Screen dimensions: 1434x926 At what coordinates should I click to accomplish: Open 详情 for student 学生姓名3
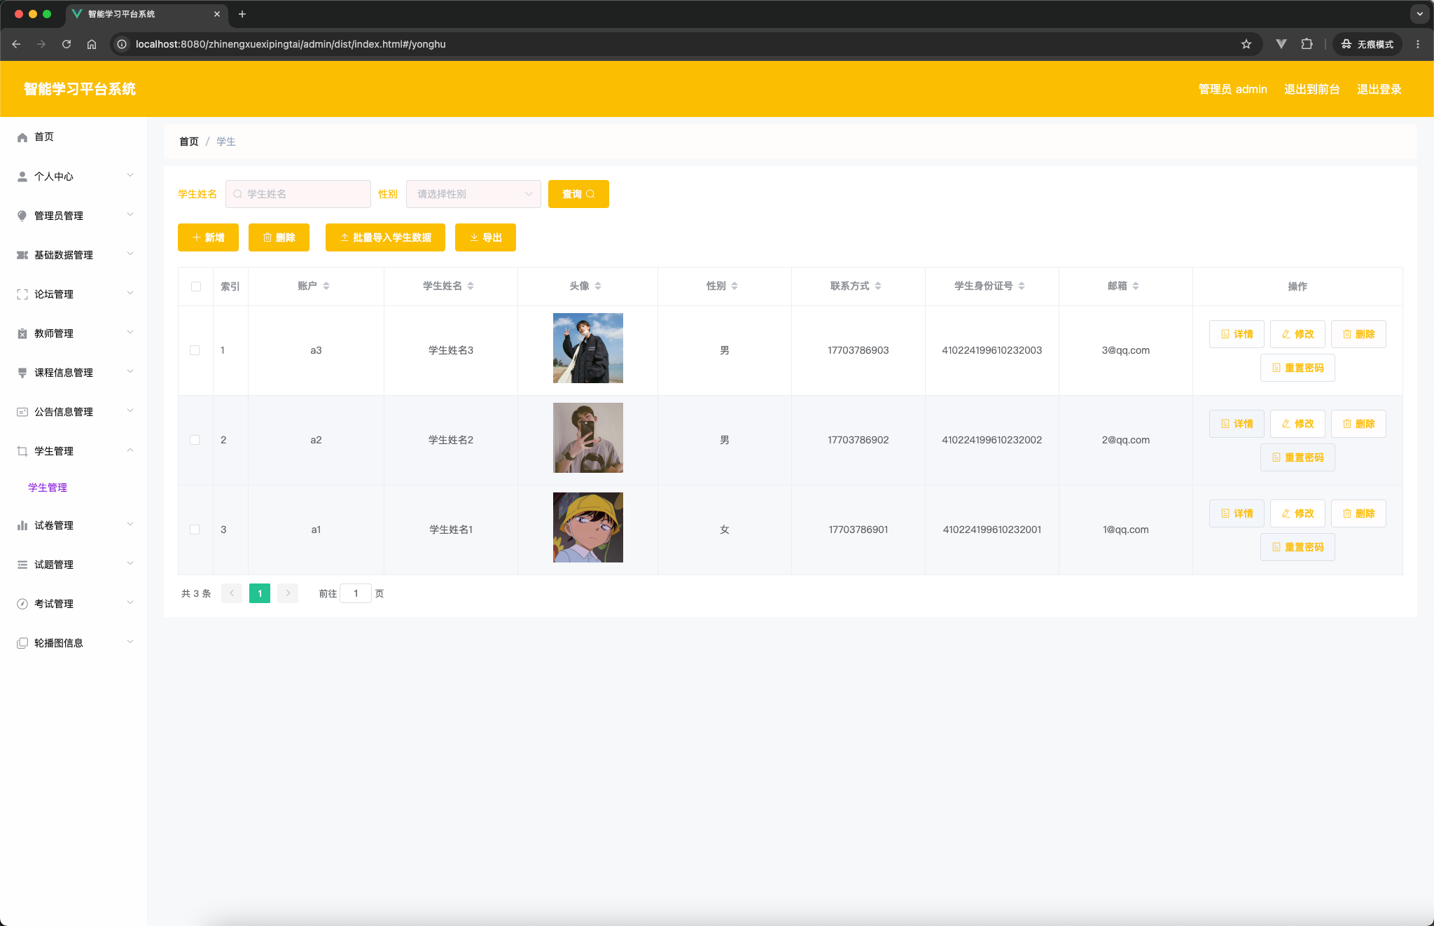[1237, 334]
